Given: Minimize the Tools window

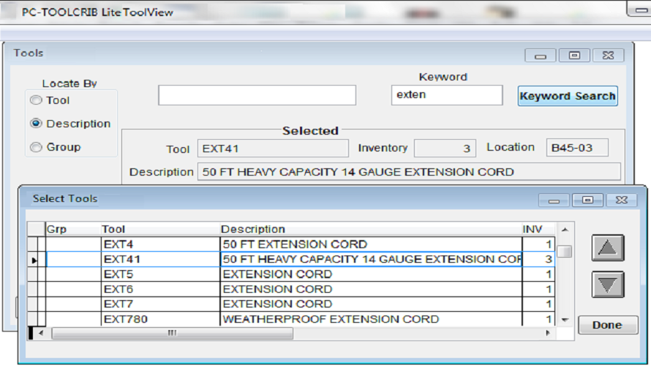Looking at the screenshot, I should (540, 56).
